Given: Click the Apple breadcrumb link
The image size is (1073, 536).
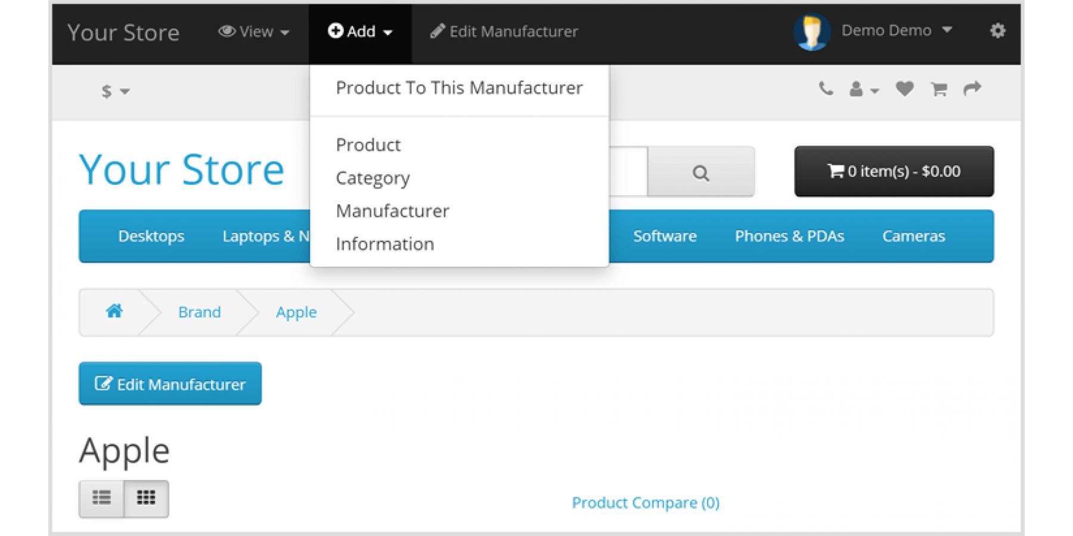Looking at the screenshot, I should [296, 312].
